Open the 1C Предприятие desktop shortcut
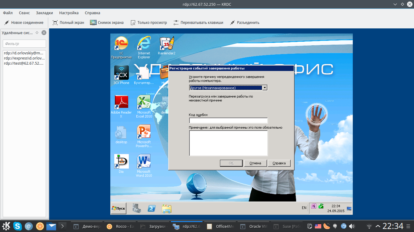 [121, 47]
